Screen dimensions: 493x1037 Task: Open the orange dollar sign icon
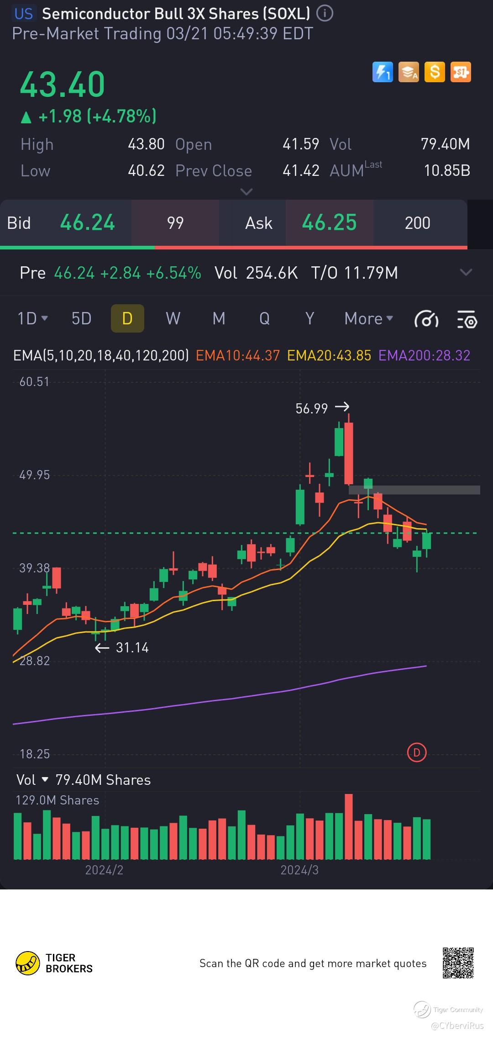coord(435,72)
